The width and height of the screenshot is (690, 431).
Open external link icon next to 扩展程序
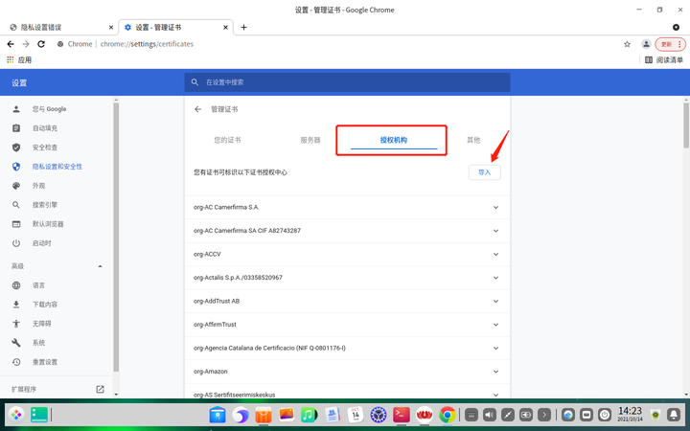[100, 390]
